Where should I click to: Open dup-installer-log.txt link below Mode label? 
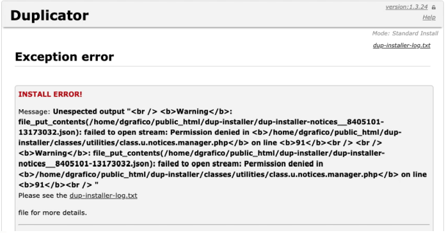[x=402, y=45]
